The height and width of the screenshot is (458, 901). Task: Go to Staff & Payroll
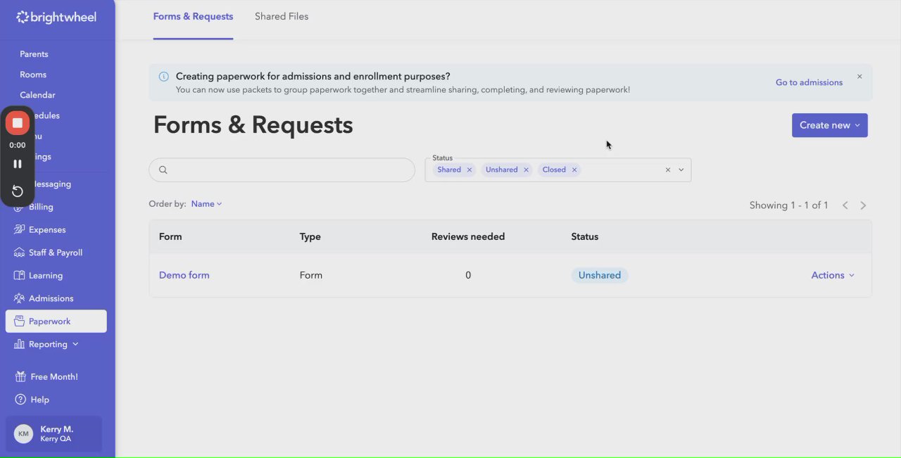(x=56, y=253)
